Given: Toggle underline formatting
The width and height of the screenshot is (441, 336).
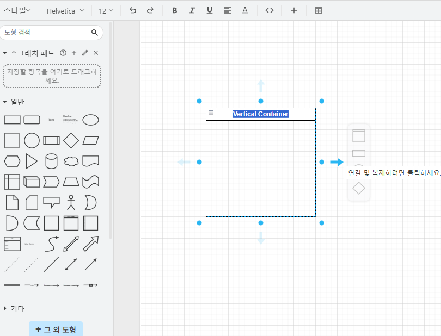Looking at the screenshot, I should click(x=209, y=11).
